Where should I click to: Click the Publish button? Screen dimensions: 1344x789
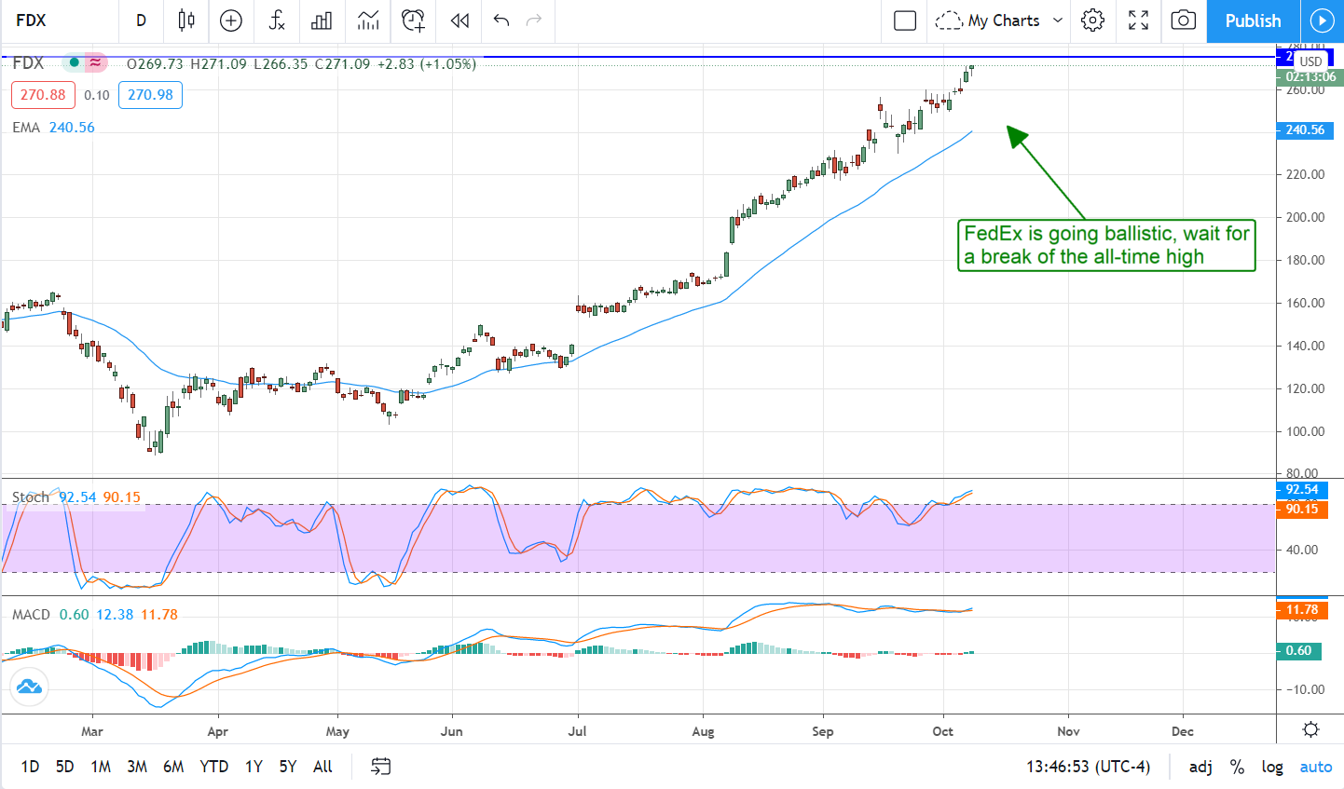click(1252, 20)
